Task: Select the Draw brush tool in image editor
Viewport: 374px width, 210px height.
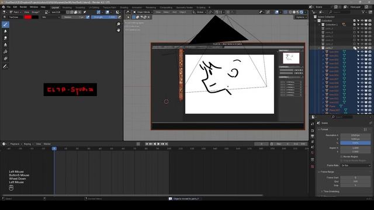Action: (5, 24)
